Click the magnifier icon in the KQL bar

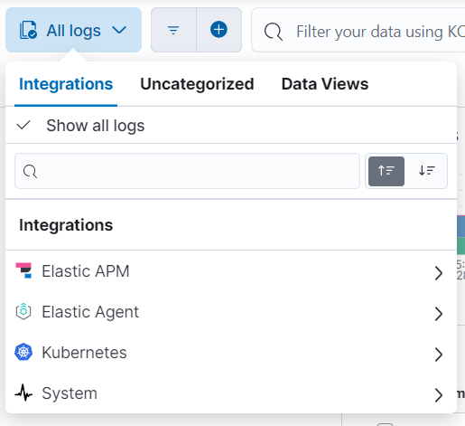pyautogui.click(x=274, y=32)
